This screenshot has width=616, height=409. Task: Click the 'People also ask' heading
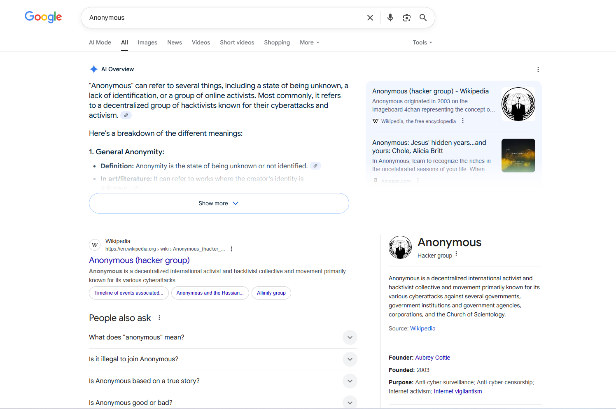click(x=120, y=318)
